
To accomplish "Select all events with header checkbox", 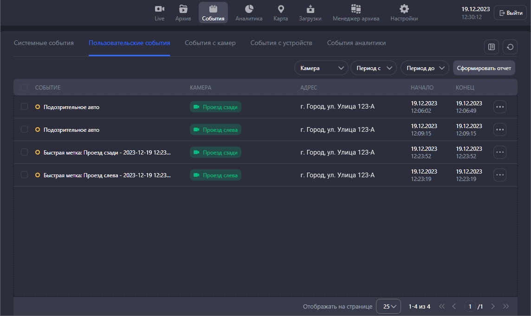I will click(25, 87).
